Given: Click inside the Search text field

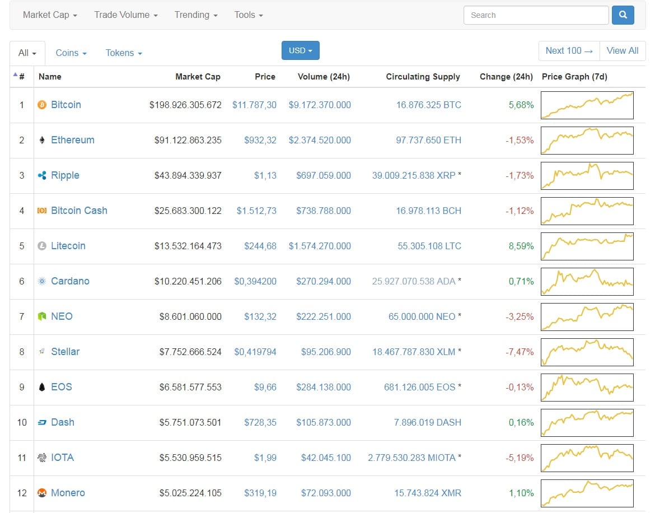Looking at the screenshot, I should tap(536, 15).
